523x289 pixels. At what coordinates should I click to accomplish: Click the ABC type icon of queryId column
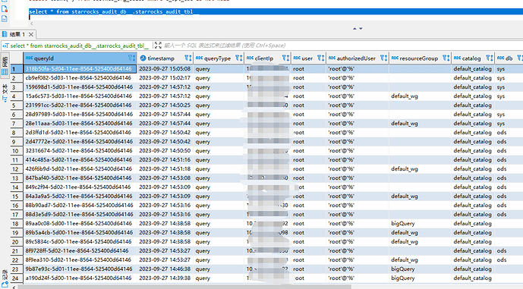click(x=30, y=58)
